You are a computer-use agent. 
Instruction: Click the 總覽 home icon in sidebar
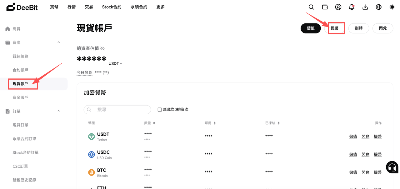[7, 29]
